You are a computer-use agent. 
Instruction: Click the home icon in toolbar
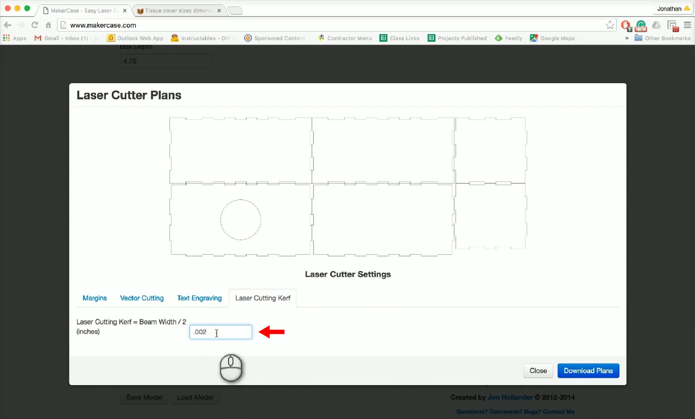pyautogui.click(x=48, y=25)
